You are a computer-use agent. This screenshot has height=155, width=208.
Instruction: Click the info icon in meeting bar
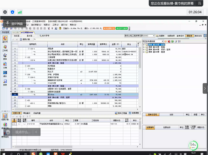[5, 12]
